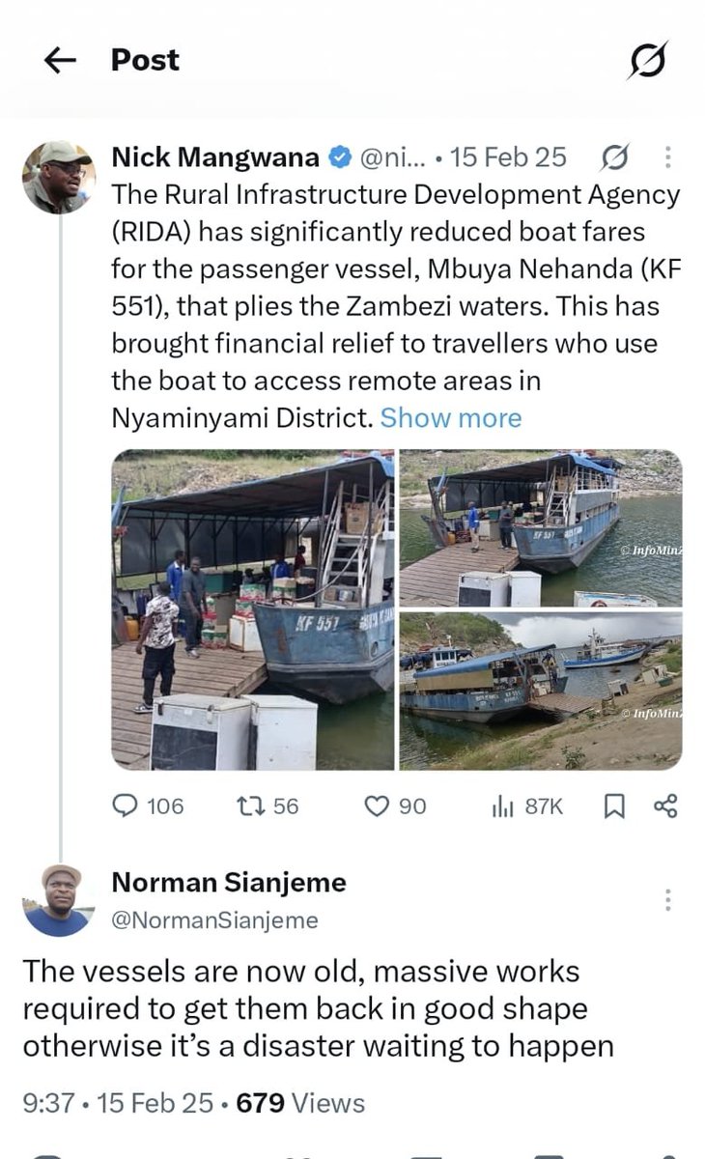Image resolution: width=705 pixels, height=1159 pixels.
Task: View the top-right boat dock photo
Action: point(541,528)
